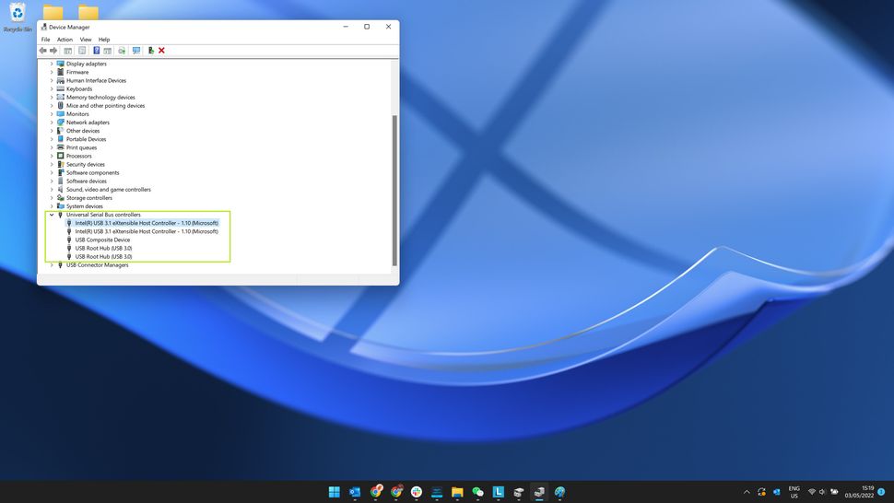Show hidden tray icons chevron
The width and height of the screenshot is (894, 503).
(x=747, y=492)
